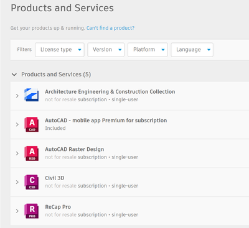Open the Version filter dropdown
The image size is (249, 228).
pos(106,50)
